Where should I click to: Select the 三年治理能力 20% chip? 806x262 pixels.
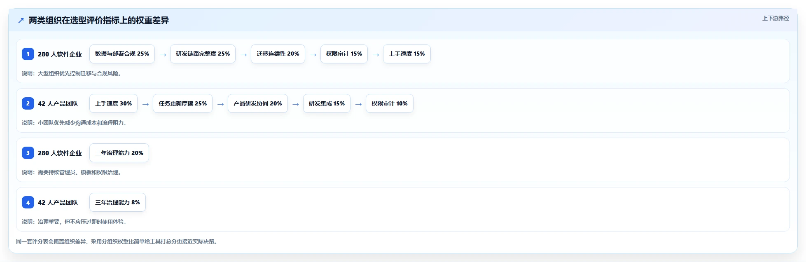(119, 153)
